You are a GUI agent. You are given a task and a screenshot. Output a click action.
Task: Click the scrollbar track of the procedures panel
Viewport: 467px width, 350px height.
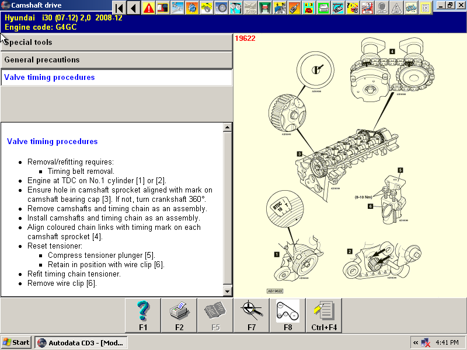click(227, 209)
